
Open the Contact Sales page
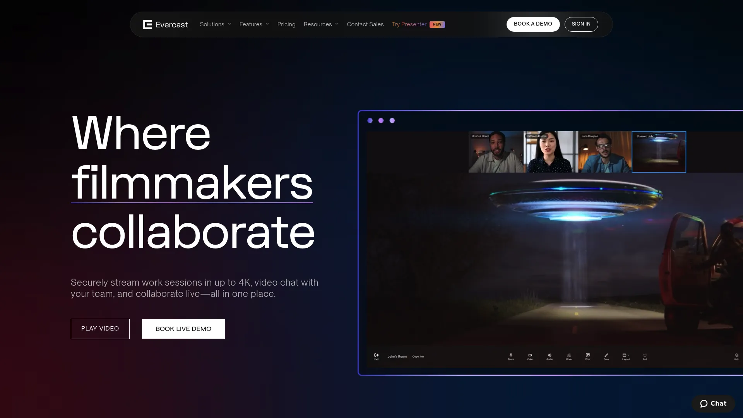pos(365,24)
